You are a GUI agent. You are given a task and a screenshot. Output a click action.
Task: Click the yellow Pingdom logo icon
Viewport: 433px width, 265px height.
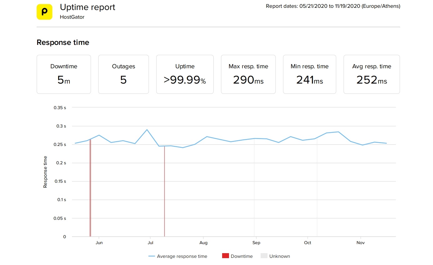click(x=44, y=12)
